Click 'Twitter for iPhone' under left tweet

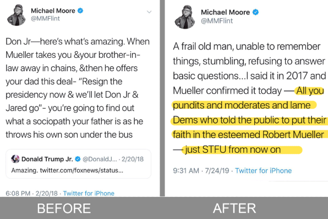[89, 193]
